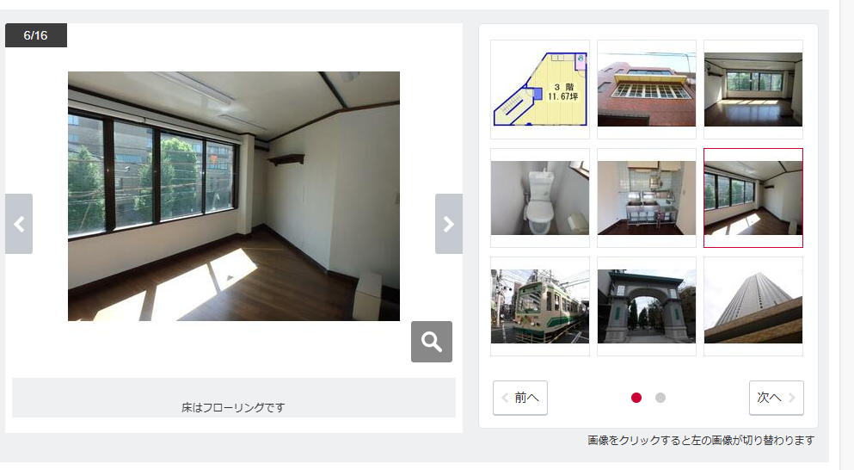The image size is (854, 470).
Task: Click the 6/16 photo counter badge
Action: [36, 35]
